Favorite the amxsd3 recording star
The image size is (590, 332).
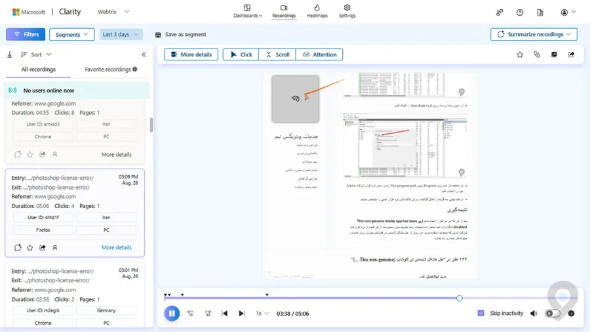30,154
